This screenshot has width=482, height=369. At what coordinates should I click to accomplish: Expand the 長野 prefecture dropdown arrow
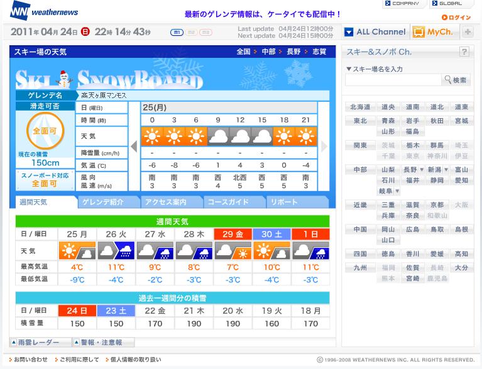click(422, 170)
